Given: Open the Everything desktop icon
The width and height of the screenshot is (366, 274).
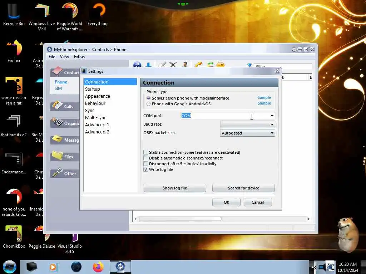Looking at the screenshot, I should point(98,14).
